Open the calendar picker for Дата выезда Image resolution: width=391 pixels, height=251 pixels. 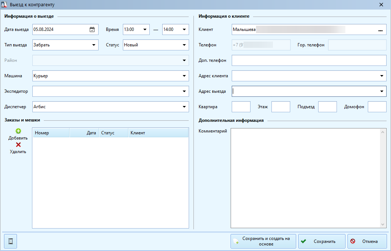click(x=92, y=29)
